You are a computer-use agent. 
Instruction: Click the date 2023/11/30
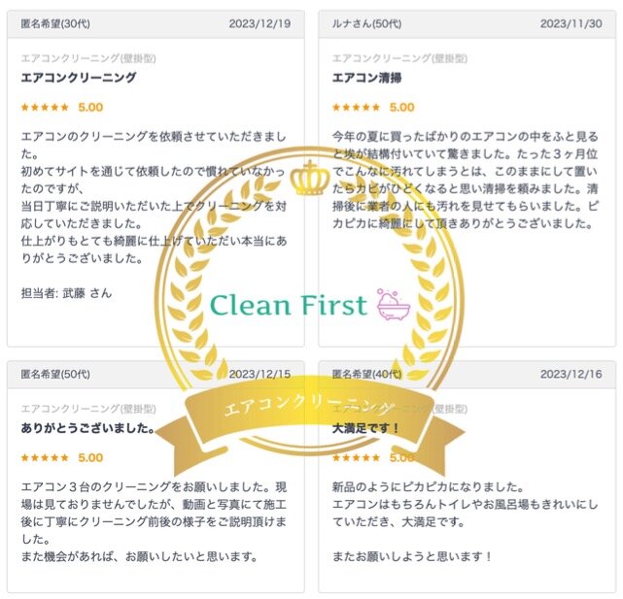pyautogui.click(x=571, y=23)
